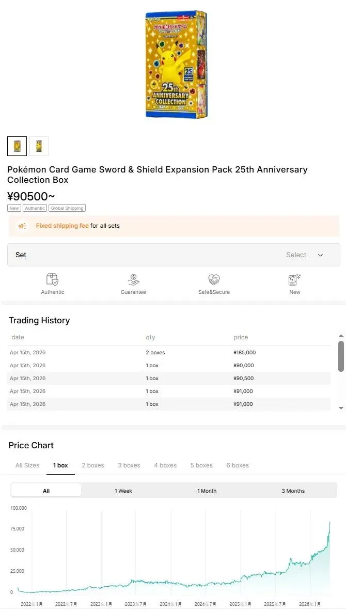View the second product thumbnail
Screen dimensions: 346x611
39,146
